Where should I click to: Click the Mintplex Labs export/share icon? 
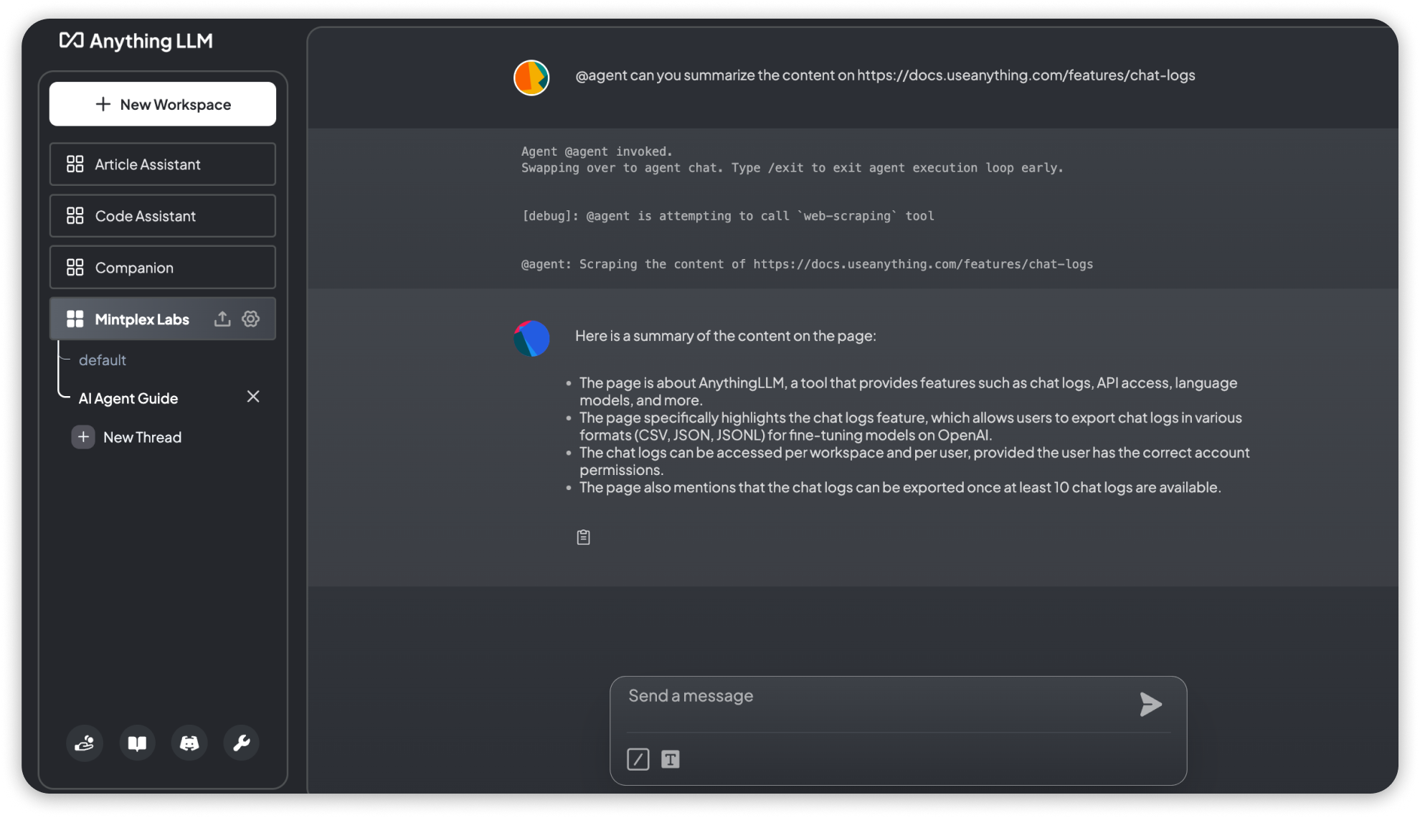(222, 319)
